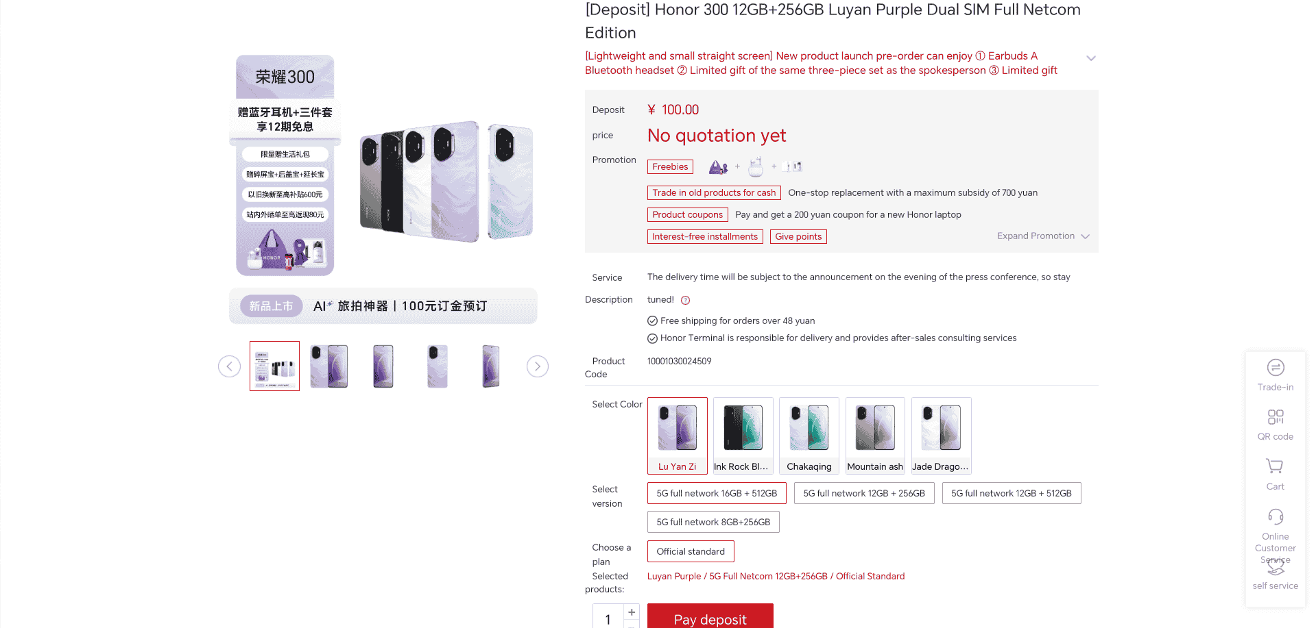Screen dimensions: 1316x628
Task: Open the Trade-in sidebar icon
Action: pyautogui.click(x=1276, y=368)
